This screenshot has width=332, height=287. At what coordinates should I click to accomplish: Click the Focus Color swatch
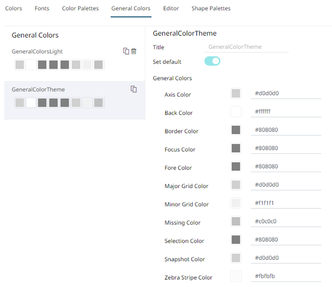coord(236,148)
